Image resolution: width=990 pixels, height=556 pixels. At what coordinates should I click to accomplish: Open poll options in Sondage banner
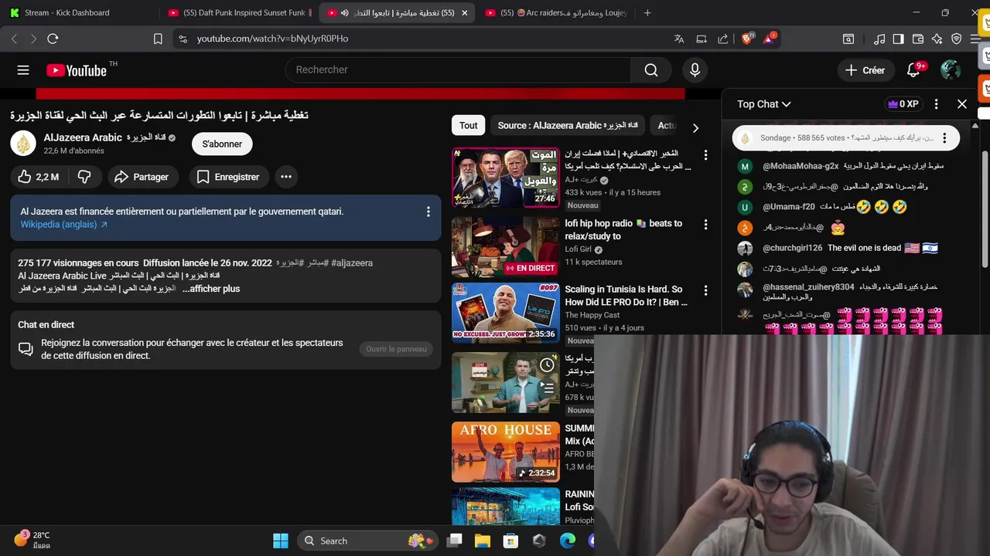[x=944, y=138]
